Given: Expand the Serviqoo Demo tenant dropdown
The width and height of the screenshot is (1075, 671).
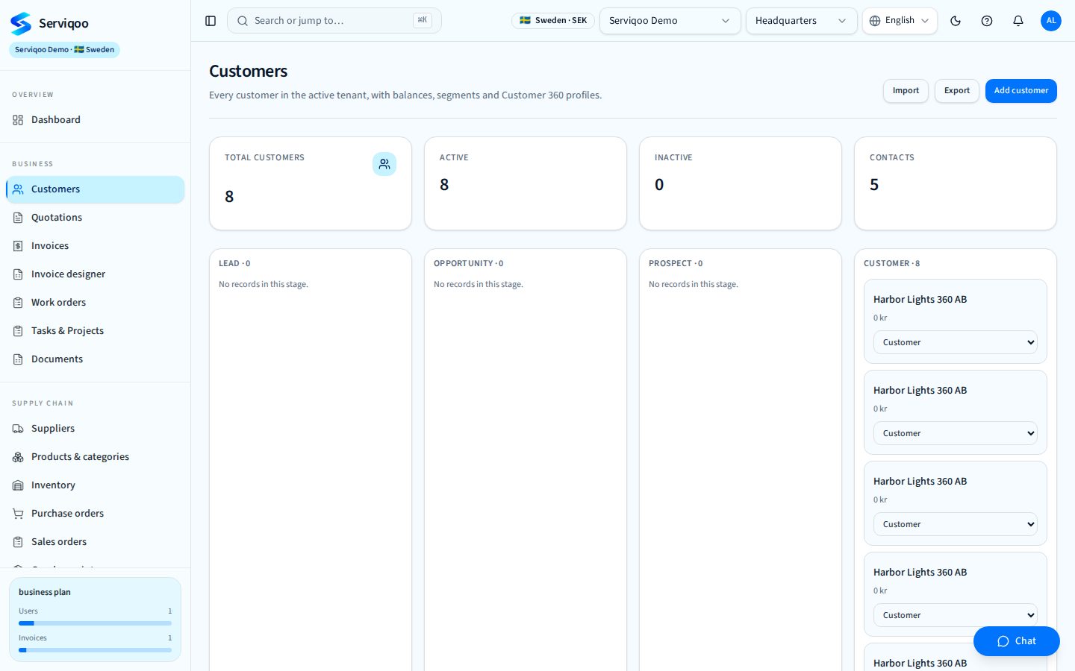Looking at the screenshot, I should pyautogui.click(x=670, y=21).
